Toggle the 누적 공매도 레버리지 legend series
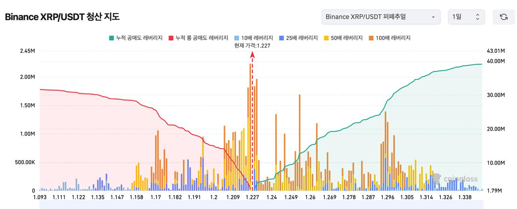This screenshot has height=209, width=517. tap(136, 38)
